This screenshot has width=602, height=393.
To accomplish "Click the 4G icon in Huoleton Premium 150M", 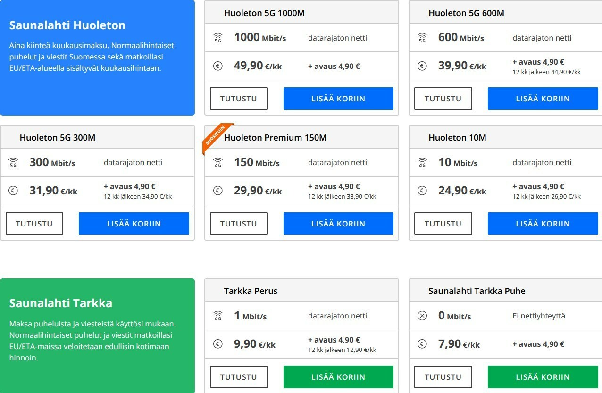I will click(x=217, y=163).
